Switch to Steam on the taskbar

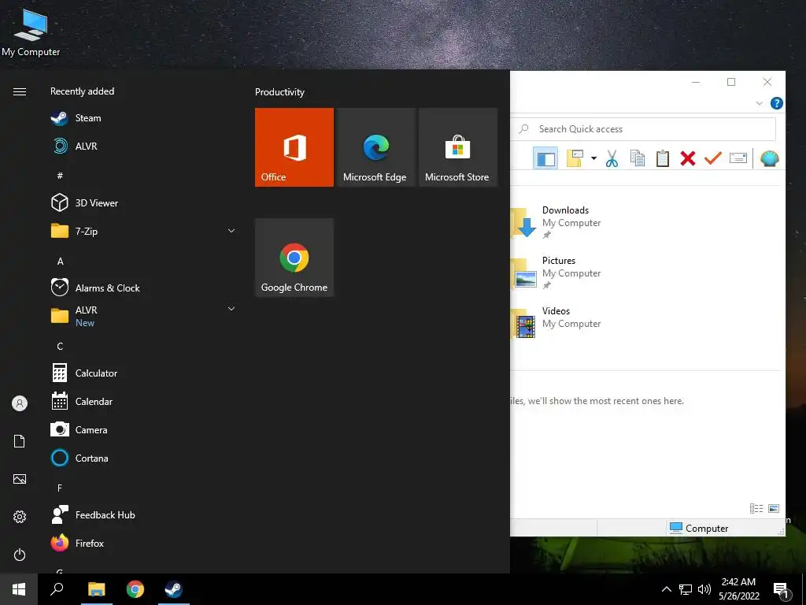coord(173,589)
